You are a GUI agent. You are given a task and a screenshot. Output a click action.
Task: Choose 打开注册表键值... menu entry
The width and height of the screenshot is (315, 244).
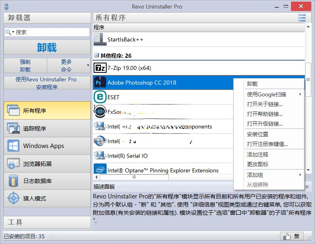[269, 144]
